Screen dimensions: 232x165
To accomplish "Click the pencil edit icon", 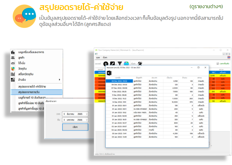I will coord(112,64).
